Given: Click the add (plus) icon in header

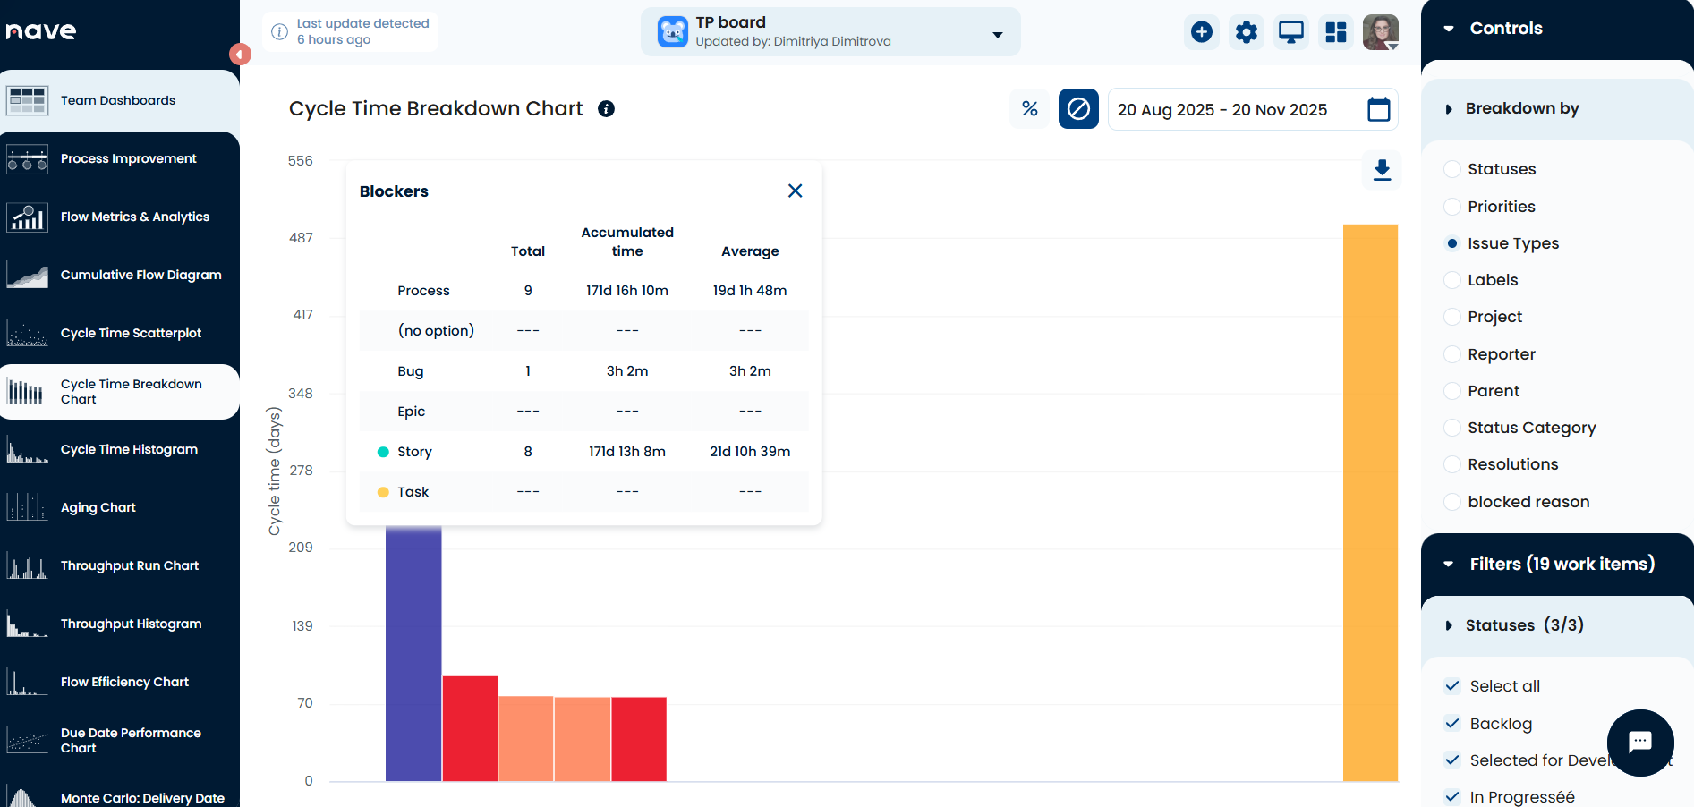Looking at the screenshot, I should click(1201, 32).
